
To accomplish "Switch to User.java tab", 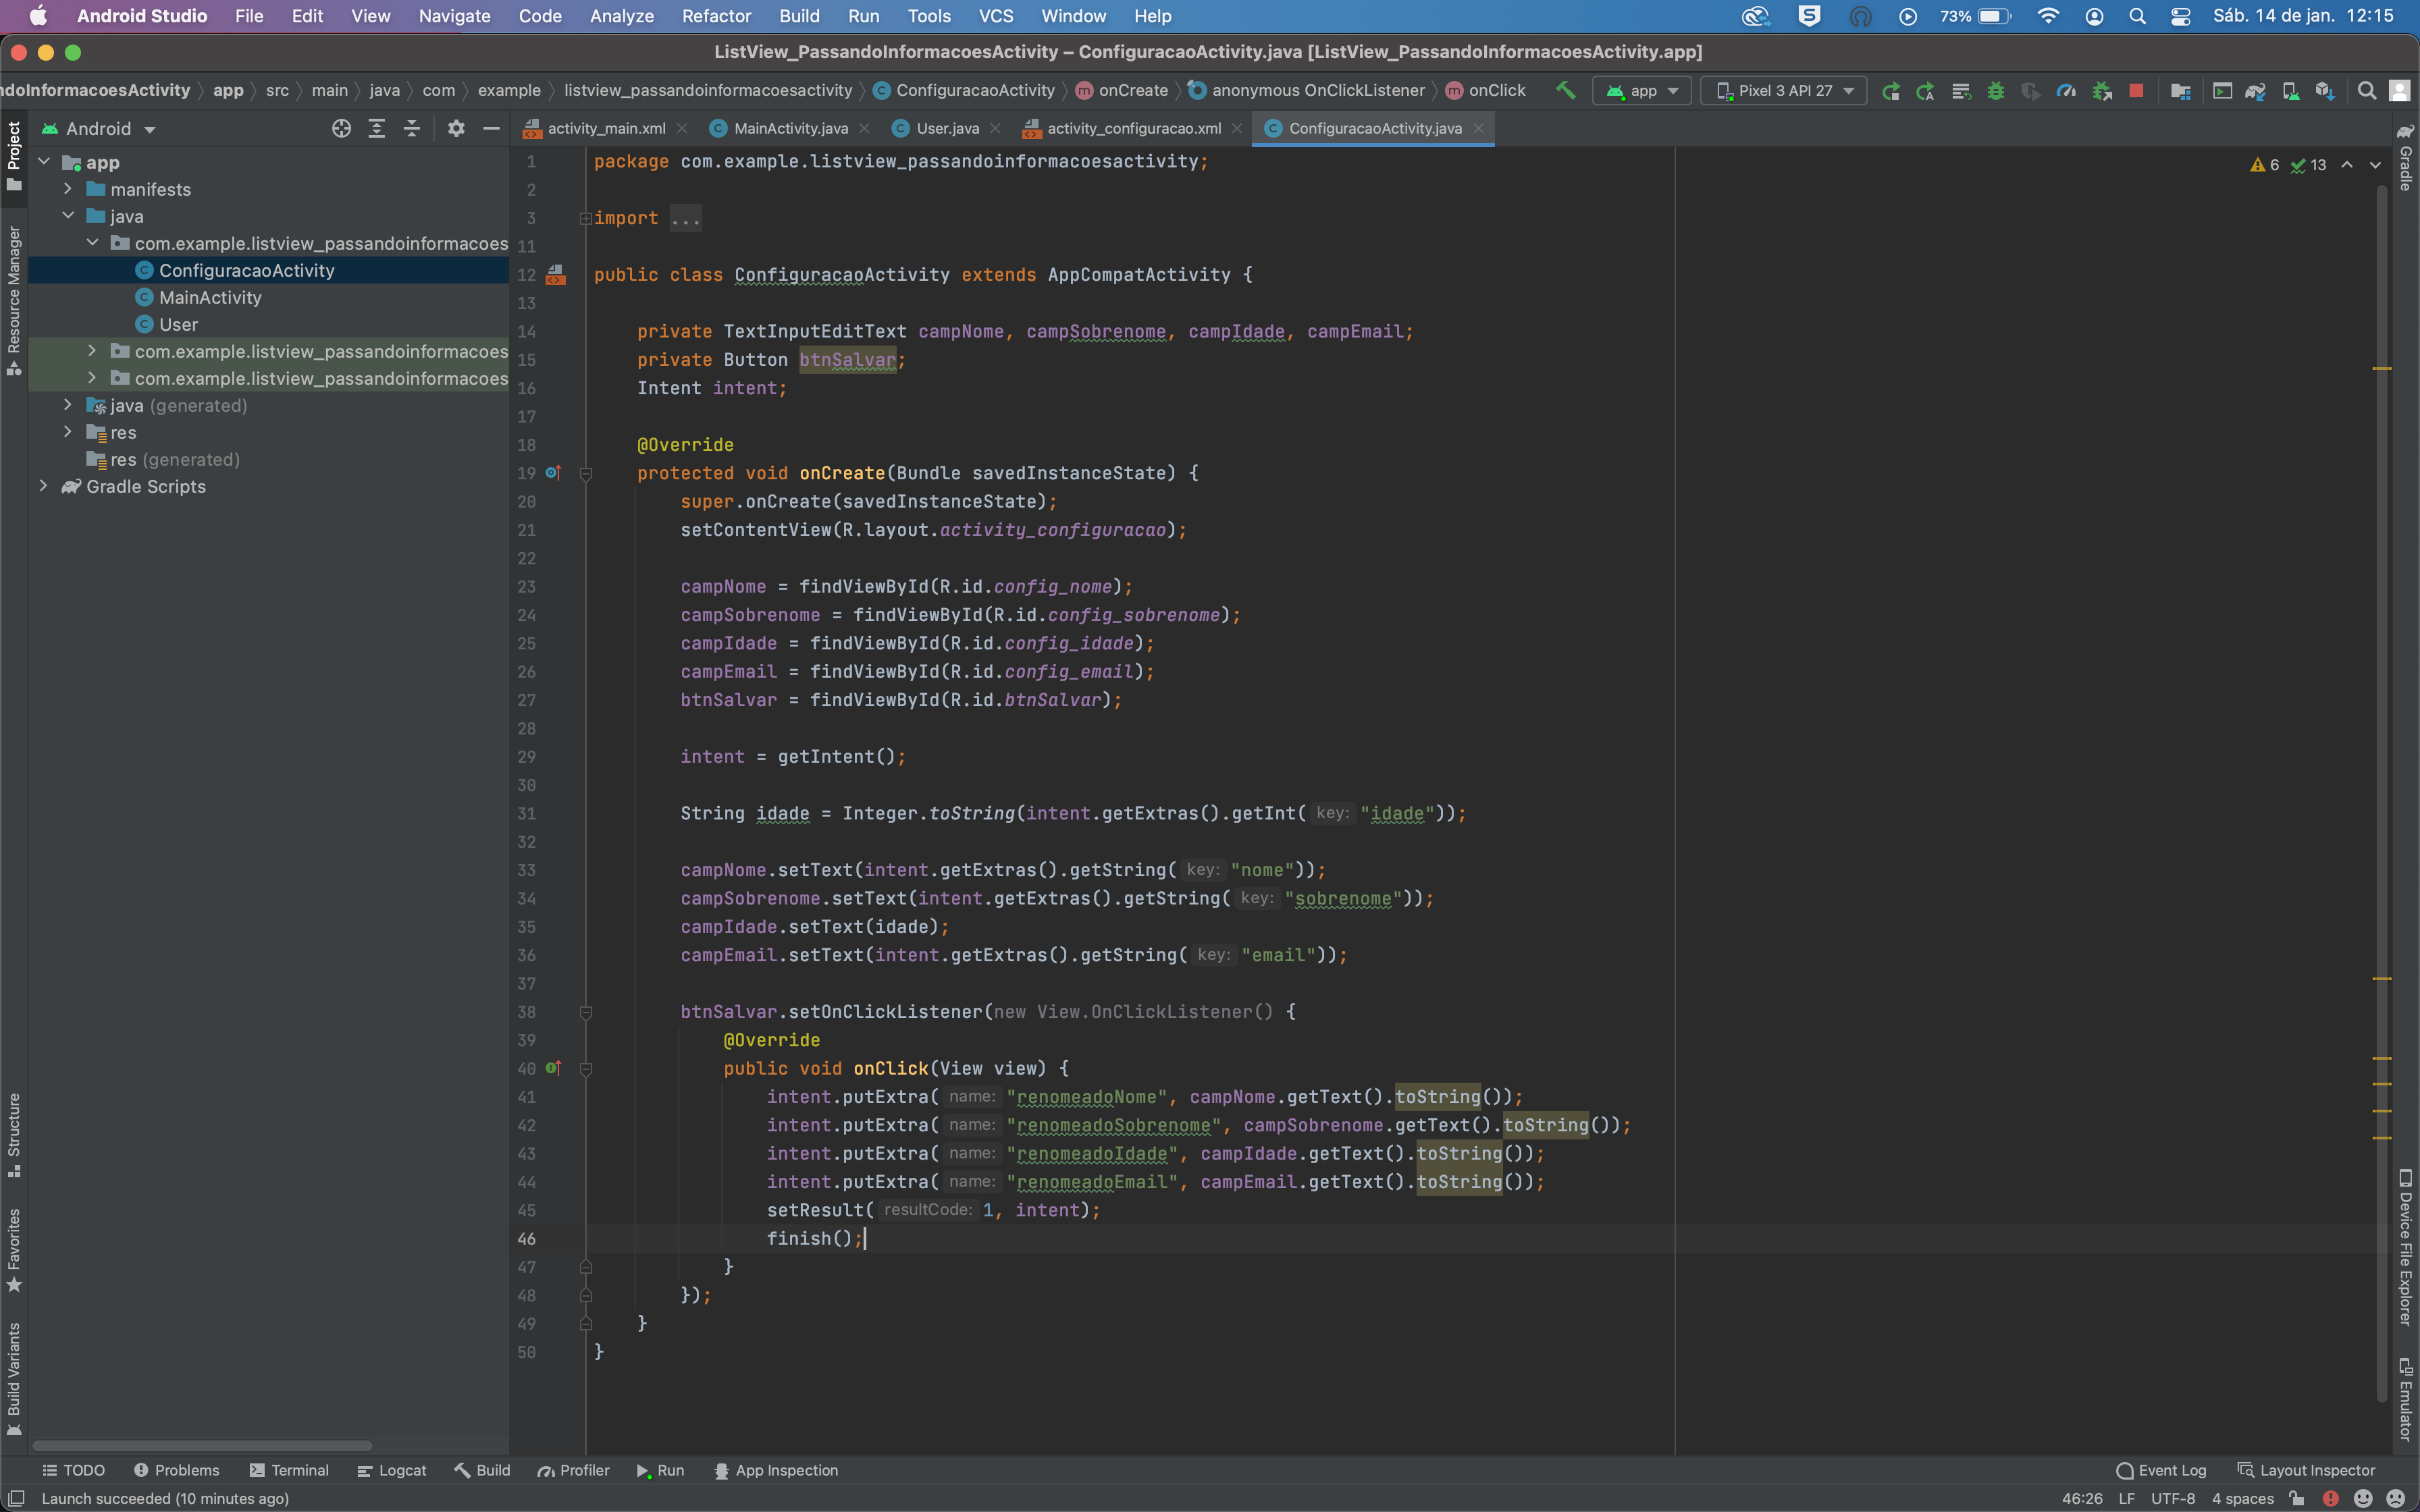I will (946, 128).
